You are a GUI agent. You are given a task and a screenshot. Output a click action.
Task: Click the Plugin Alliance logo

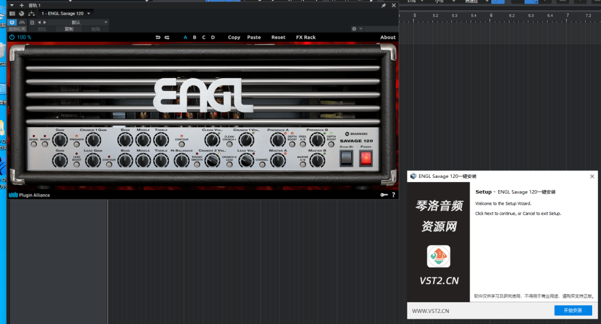[29, 195]
